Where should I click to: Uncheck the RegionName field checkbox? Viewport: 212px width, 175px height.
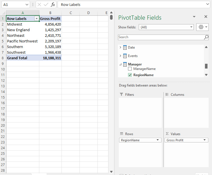coord(130,75)
